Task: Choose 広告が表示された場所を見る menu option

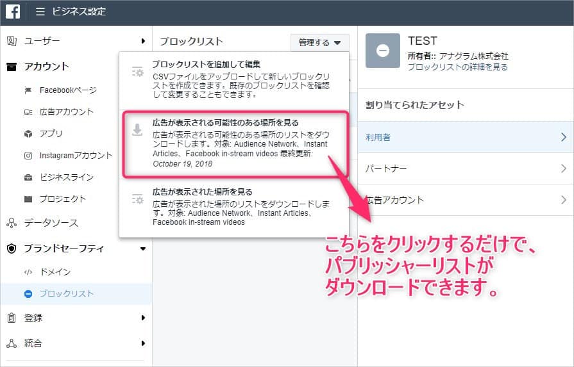Action: click(202, 192)
